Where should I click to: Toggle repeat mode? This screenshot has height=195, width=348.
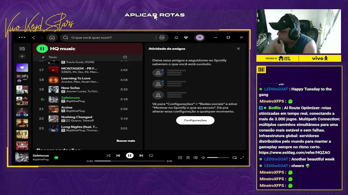151,155
